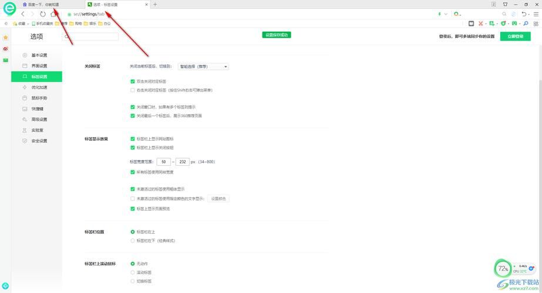This screenshot has height=293, width=542.
Task: Click the 72% memory accelerator ball
Action: tap(503, 268)
